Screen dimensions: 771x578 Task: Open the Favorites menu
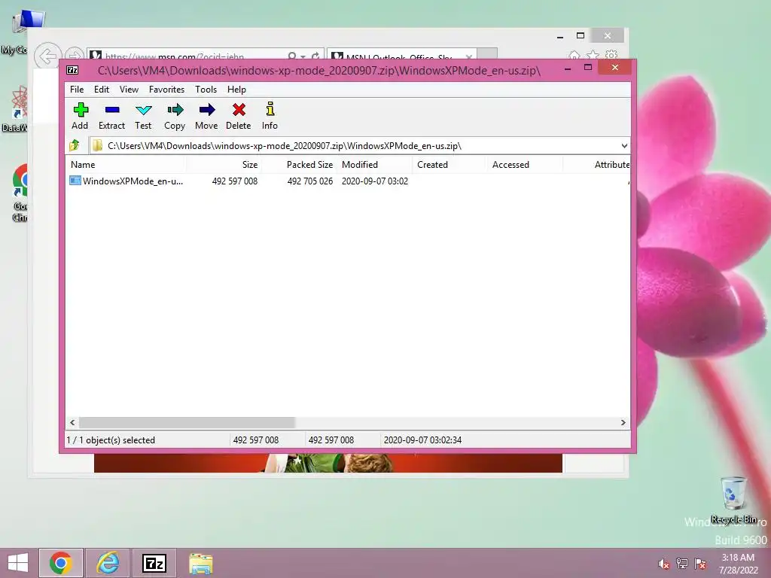click(x=166, y=90)
